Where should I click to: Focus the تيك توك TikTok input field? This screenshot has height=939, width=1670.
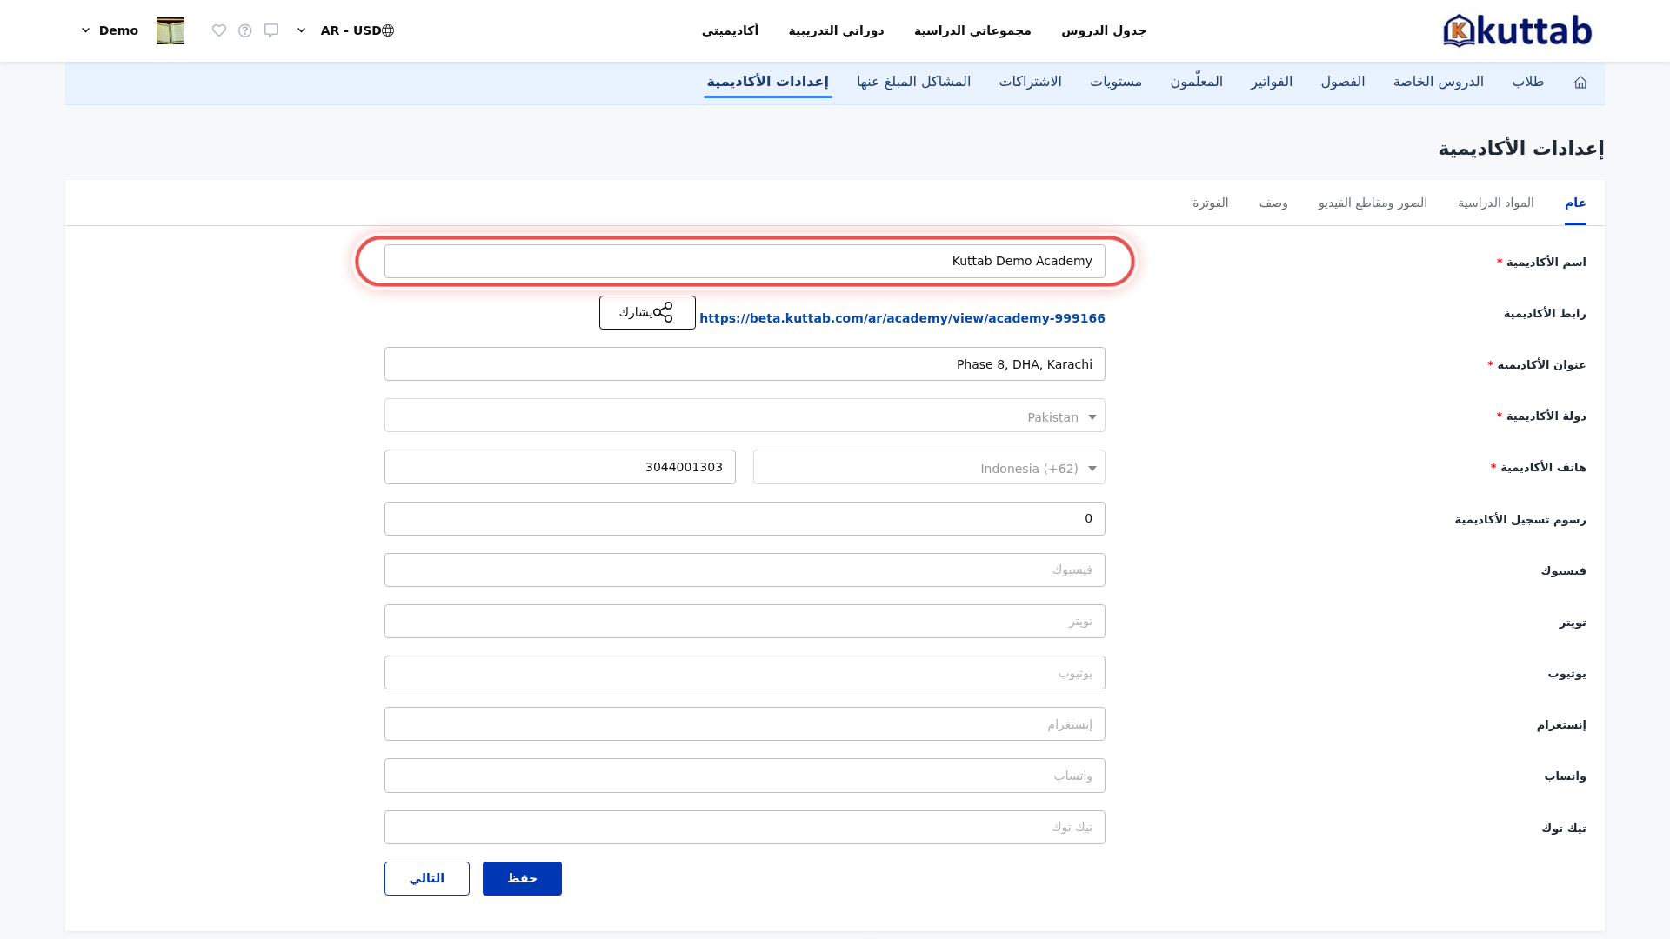click(745, 827)
